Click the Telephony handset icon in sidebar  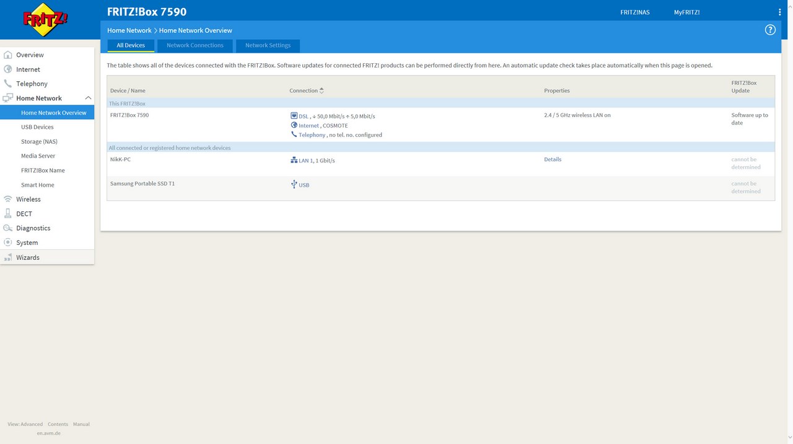8,83
